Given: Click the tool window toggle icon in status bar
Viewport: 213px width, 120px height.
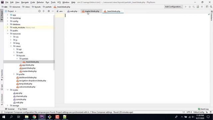Looking at the screenshot, I should click(2, 112).
